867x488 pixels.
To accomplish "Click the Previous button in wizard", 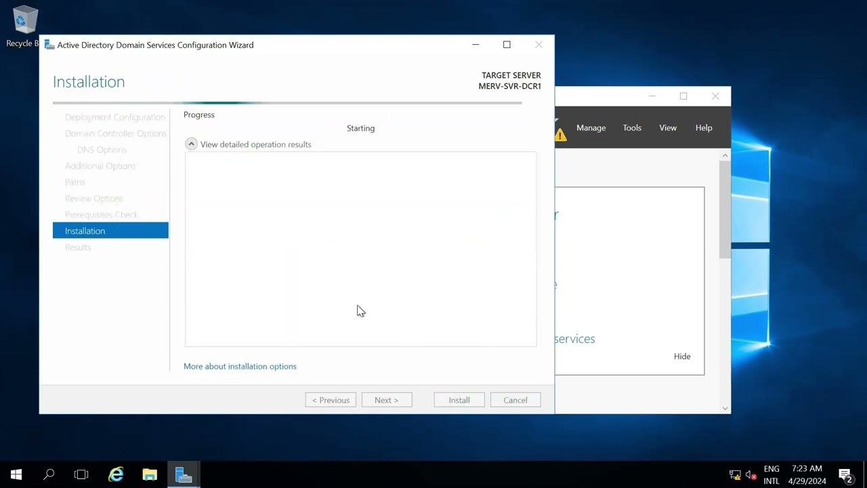I will pyautogui.click(x=331, y=400).
